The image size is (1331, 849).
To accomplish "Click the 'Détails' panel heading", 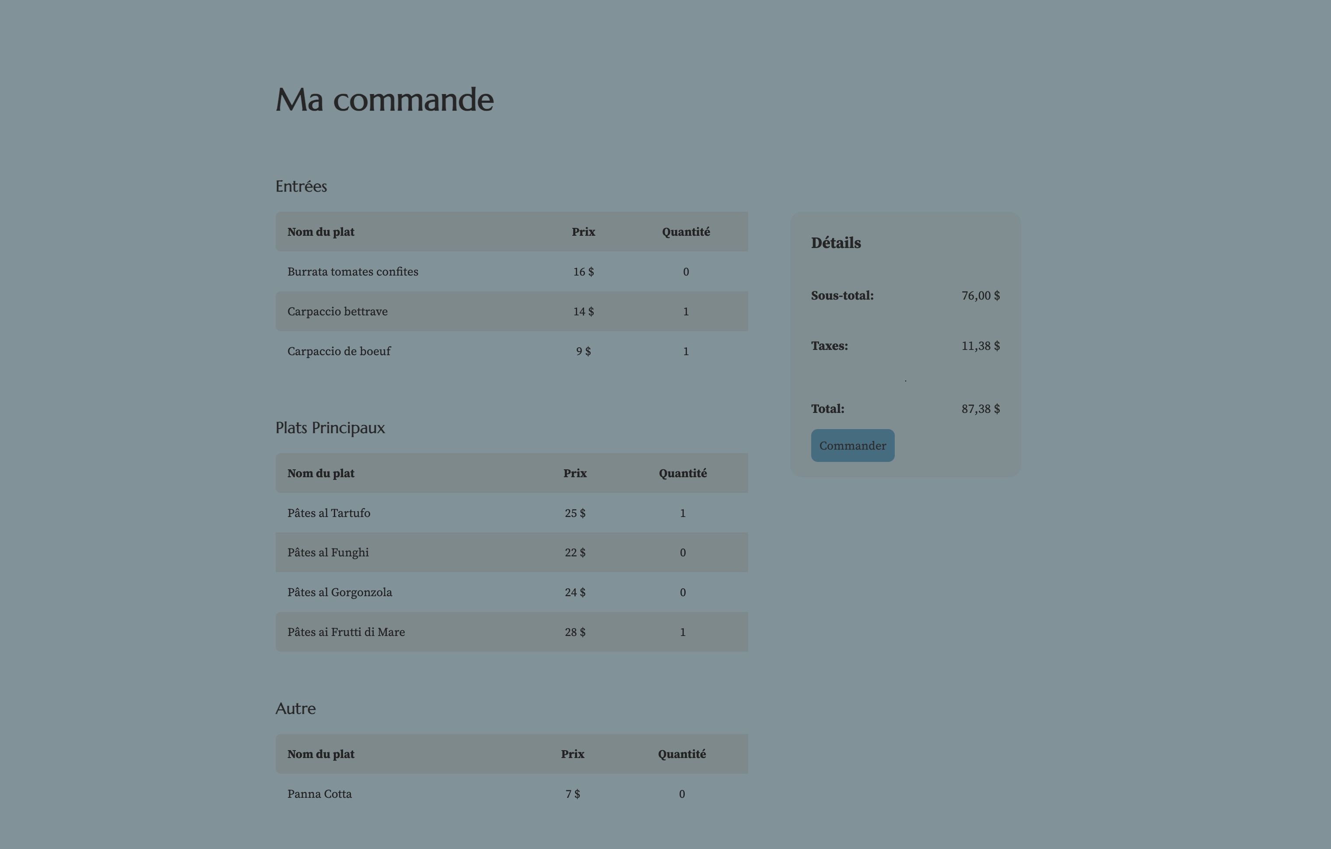I will coord(836,243).
